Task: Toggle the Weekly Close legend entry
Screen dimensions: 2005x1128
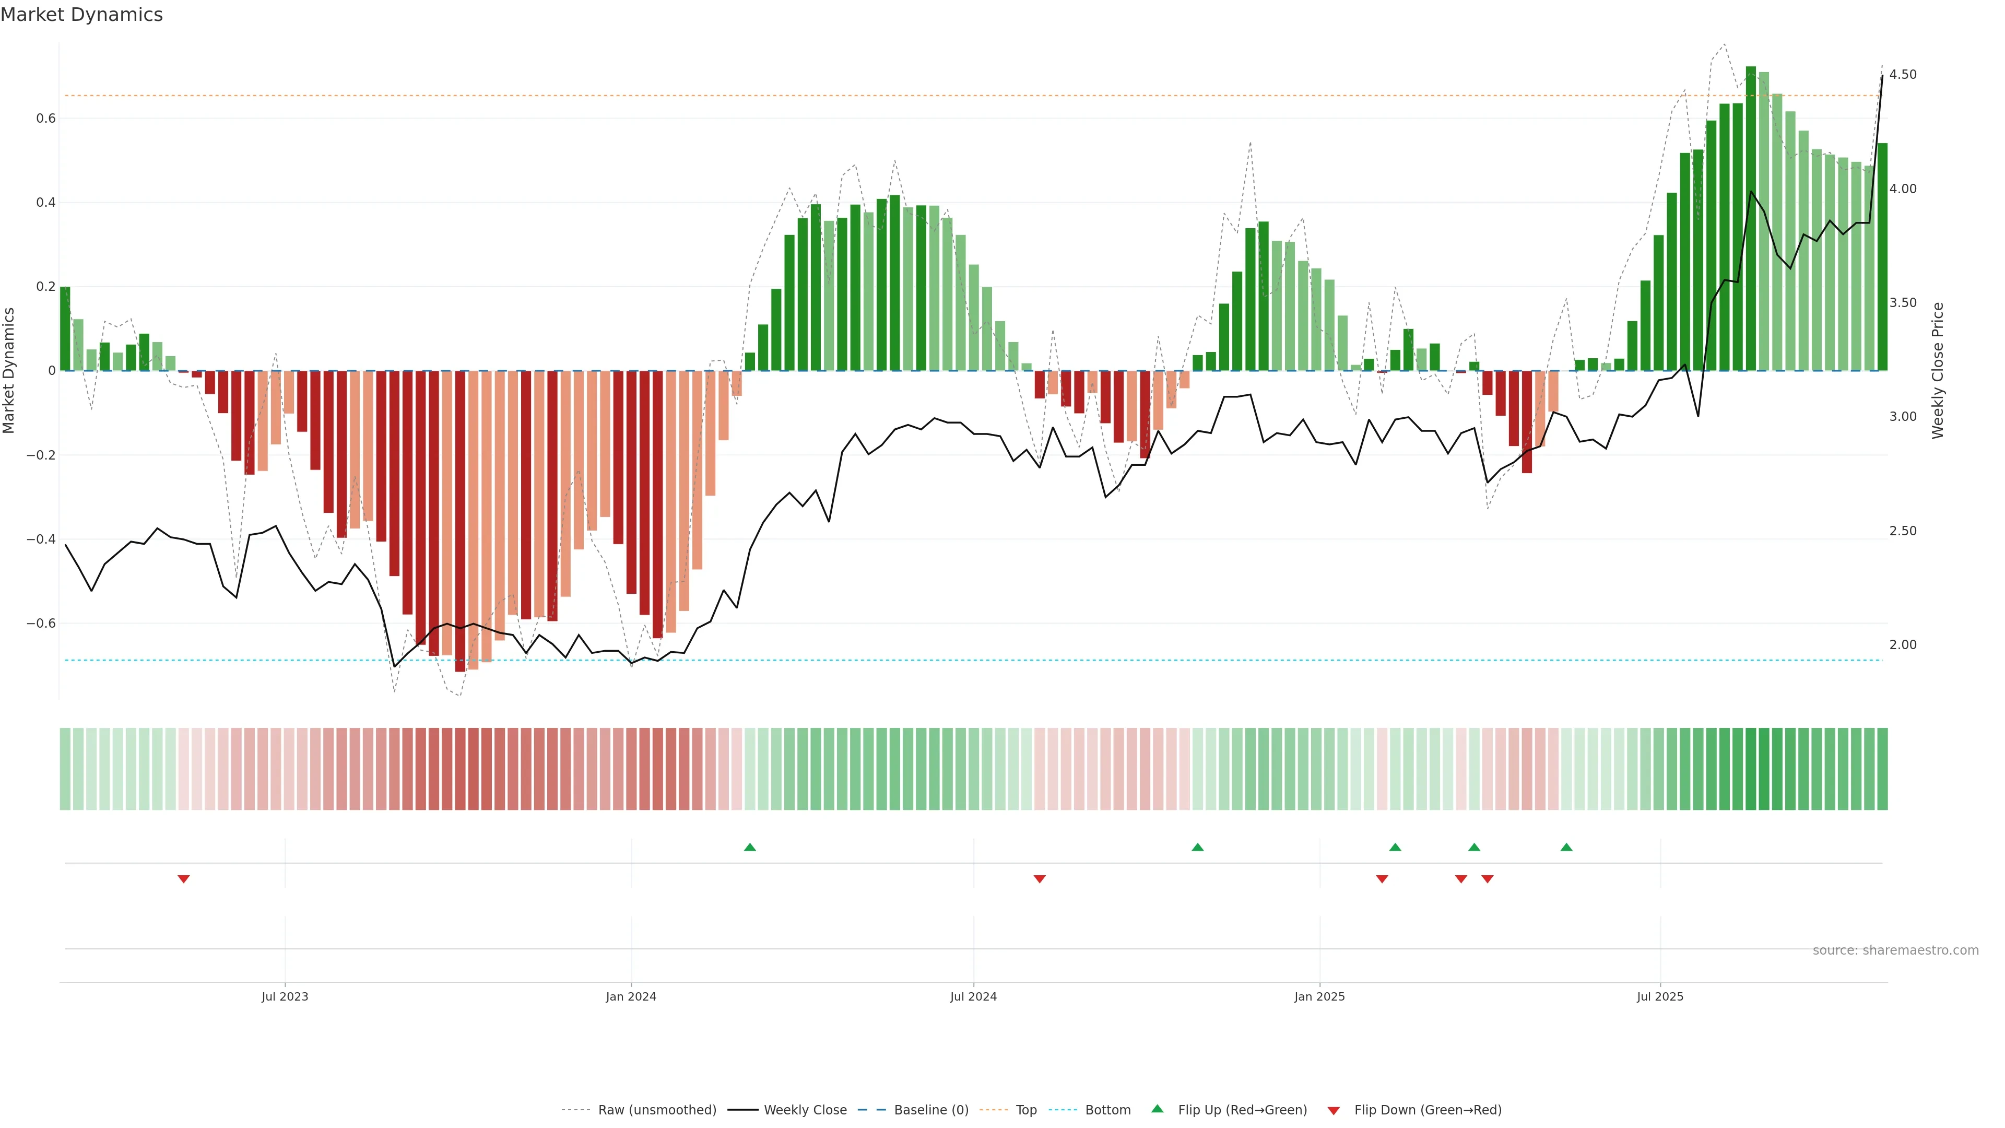Action: click(805, 1109)
